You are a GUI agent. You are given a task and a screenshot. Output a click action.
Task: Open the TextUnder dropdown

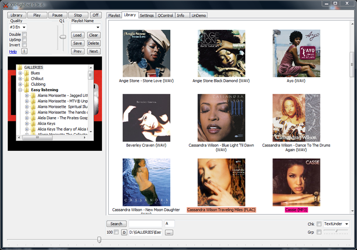pyautogui.click(x=336, y=224)
